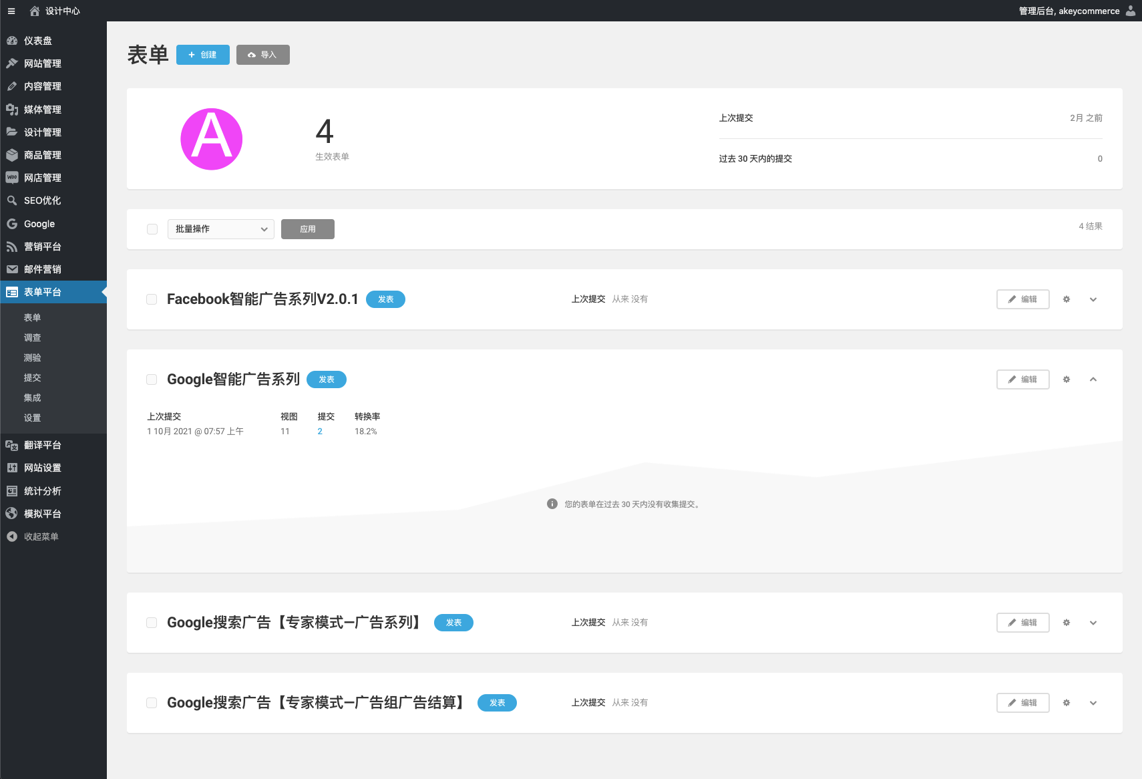Expand Google搜索广告【专家模式—广告系列】 row chevron
Viewport: 1142px width, 779px height.
[x=1093, y=623]
